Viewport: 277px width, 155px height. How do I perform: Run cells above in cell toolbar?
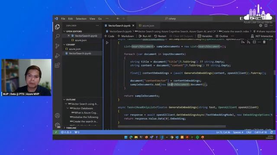[243, 42]
